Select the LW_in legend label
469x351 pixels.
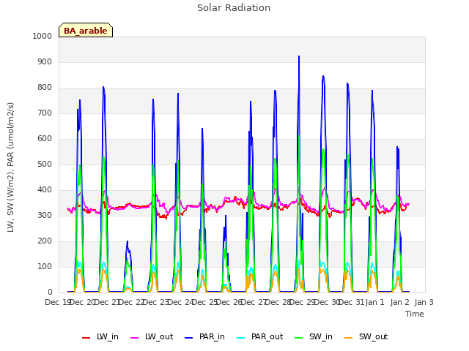click(108, 337)
